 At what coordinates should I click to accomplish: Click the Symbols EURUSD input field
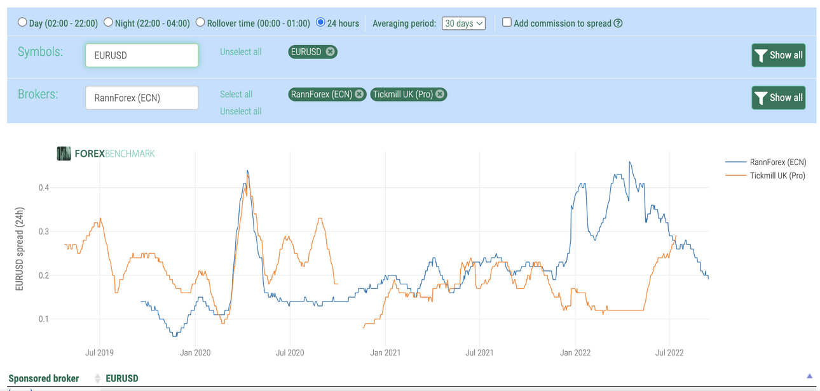tap(142, 55)
